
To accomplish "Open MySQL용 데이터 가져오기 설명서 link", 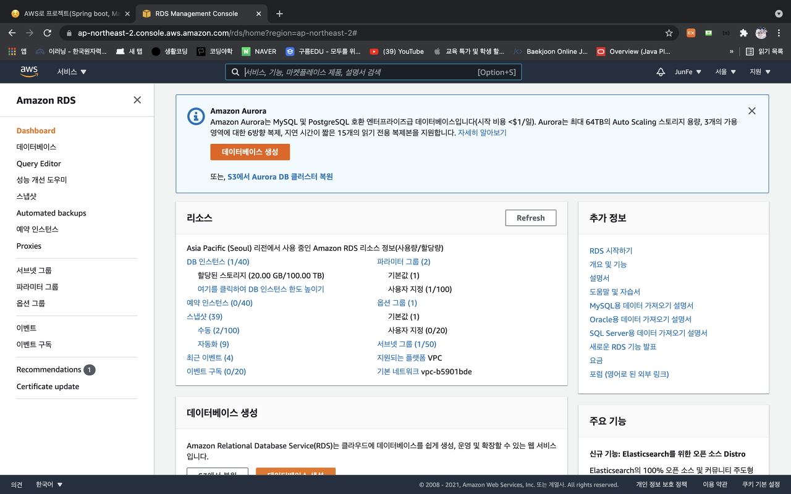I will [x=641, y=306].
